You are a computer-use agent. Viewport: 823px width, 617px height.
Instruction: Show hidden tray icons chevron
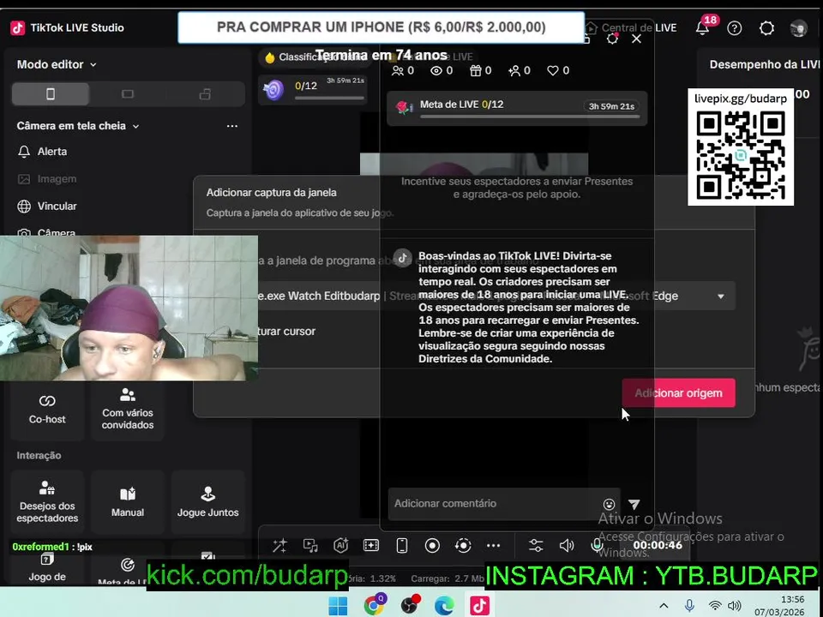click(664, 606)
